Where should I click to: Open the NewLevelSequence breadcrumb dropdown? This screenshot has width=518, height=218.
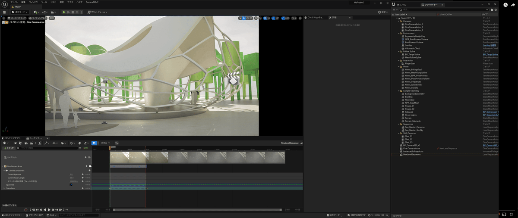pos(290,143)
